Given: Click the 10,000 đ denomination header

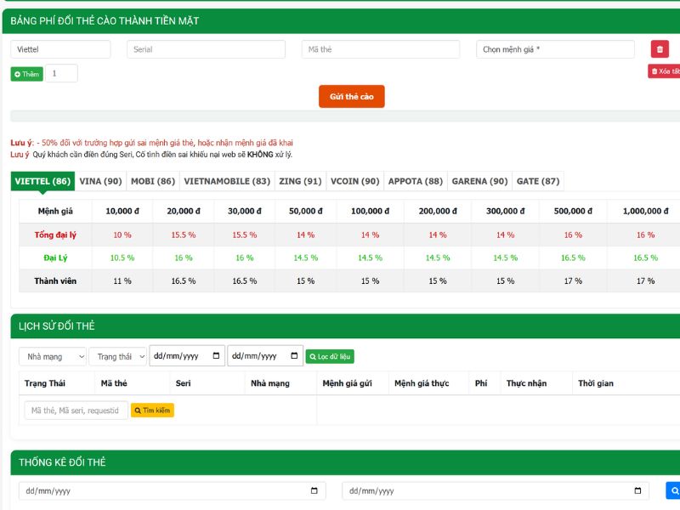Looking at the screenshot, I should [x=122, y=211].
